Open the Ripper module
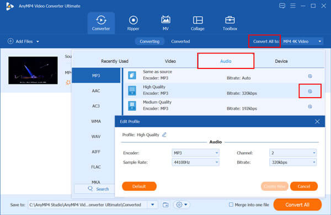 pos(133,23)
